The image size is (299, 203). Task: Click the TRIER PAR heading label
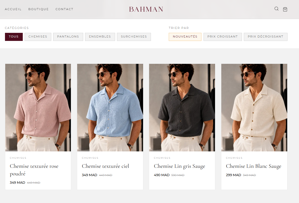click(x=179, y=28)
